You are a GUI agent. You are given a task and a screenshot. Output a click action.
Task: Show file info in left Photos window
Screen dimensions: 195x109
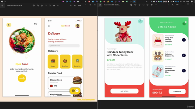(50, 5)
